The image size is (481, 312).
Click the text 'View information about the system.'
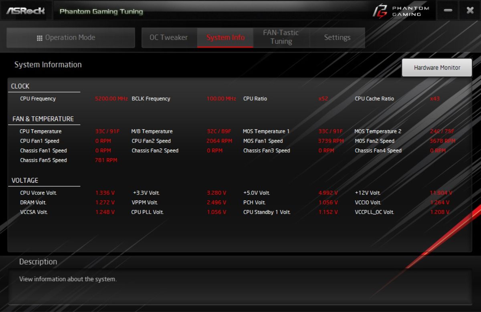point(68,279)
